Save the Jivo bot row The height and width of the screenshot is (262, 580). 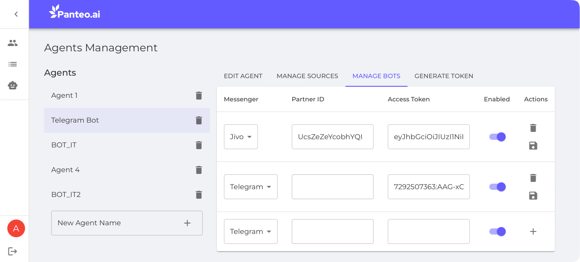533,146
